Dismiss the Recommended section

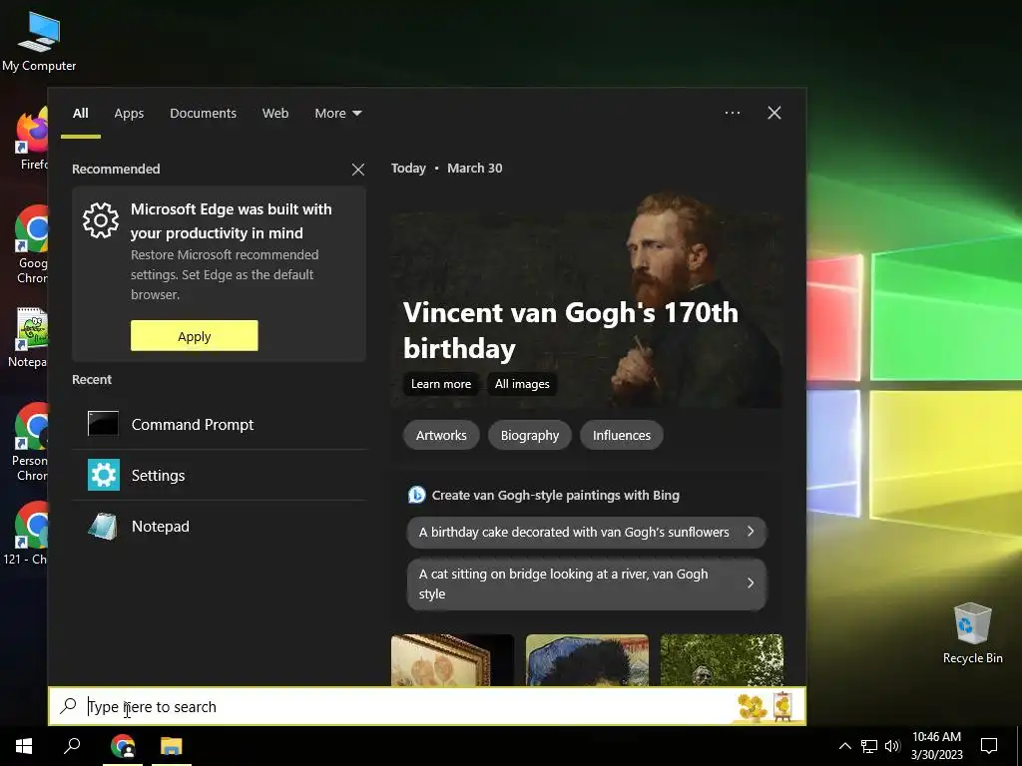358,170
